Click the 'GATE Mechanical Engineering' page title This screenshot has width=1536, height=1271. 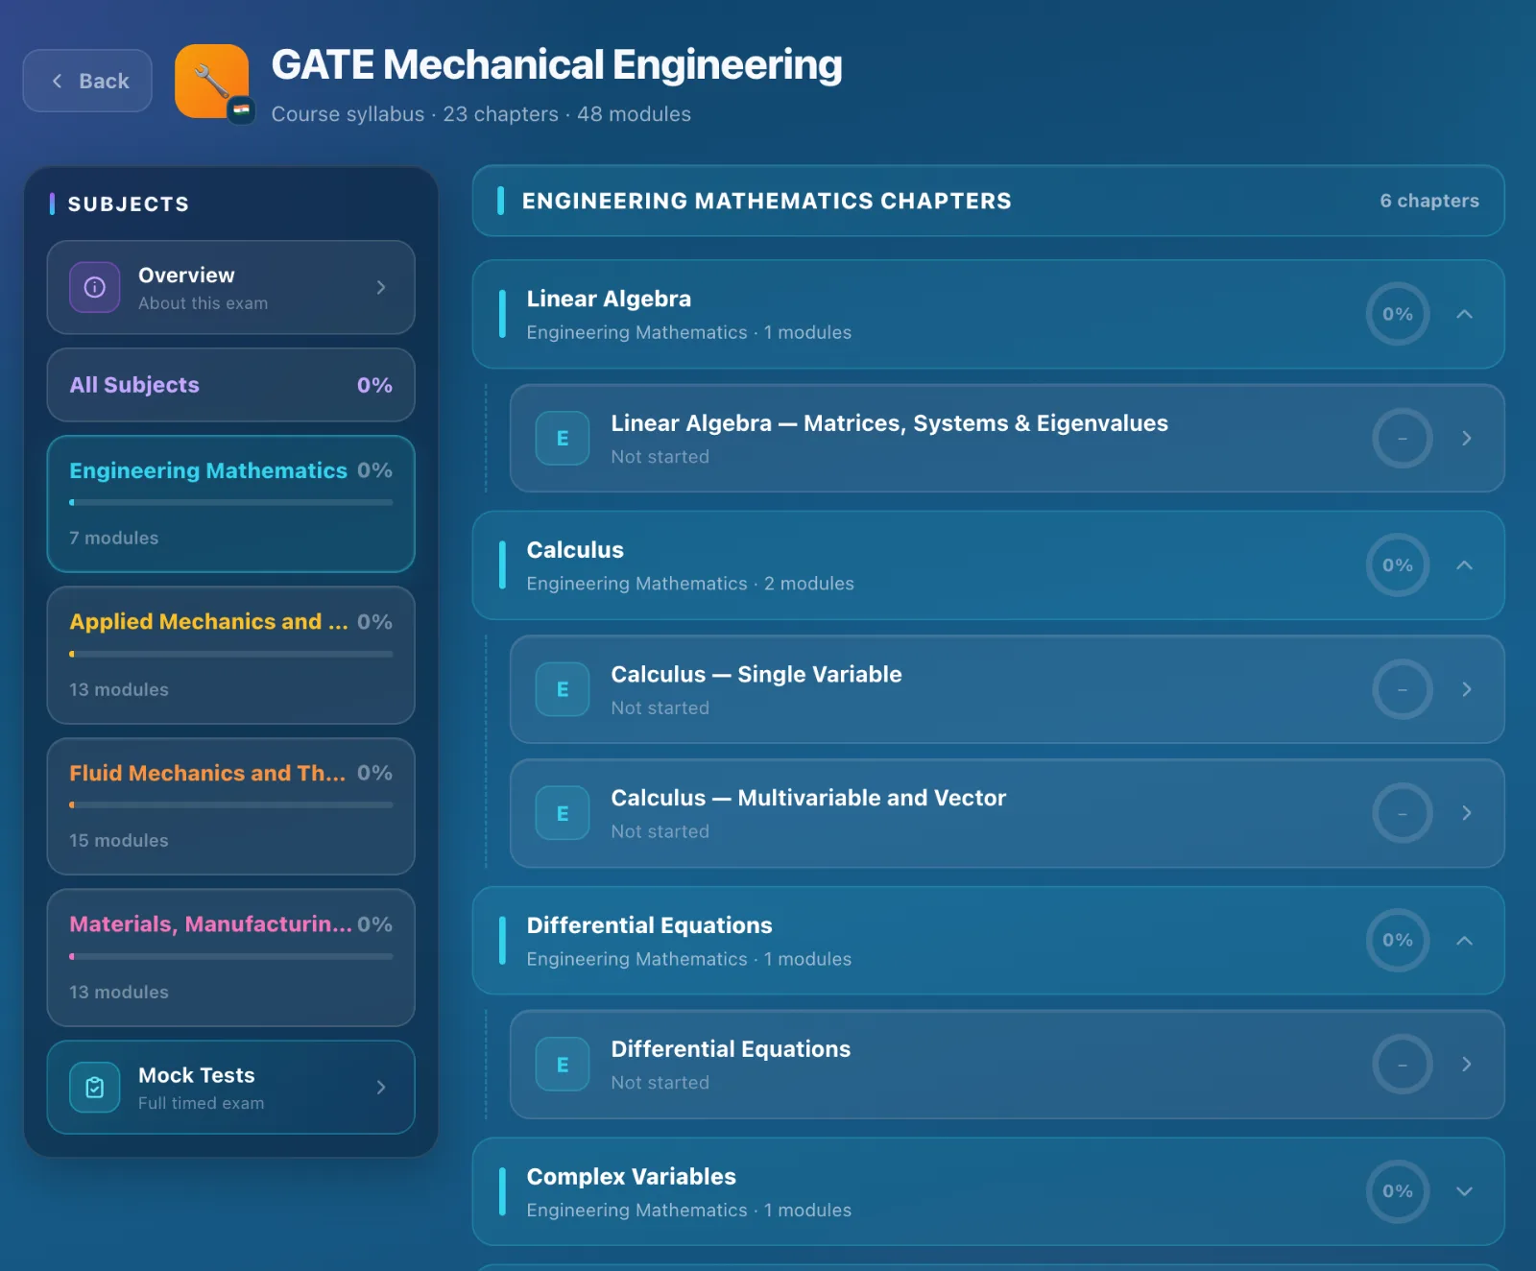(557, 65)
